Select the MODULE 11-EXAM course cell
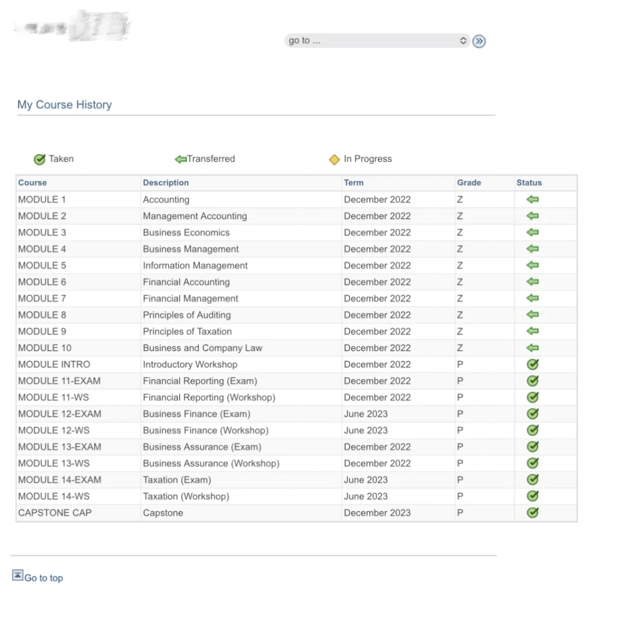 [59, 381]
